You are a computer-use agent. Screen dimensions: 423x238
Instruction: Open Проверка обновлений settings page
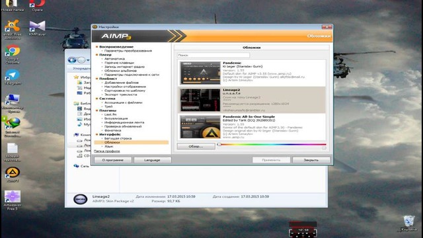123,126
